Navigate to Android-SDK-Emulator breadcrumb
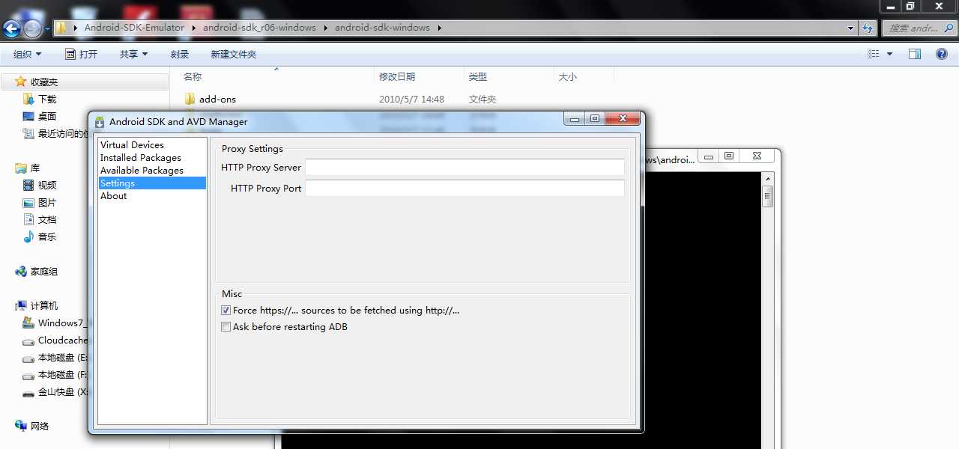This screenshot has width=959, height=449. coord(134,28)
